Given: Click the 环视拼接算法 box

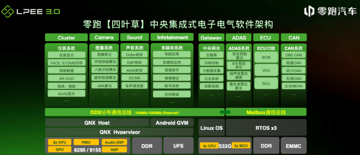Looking at the screenshot, I should pyautogui.click(x=104, y=62).
